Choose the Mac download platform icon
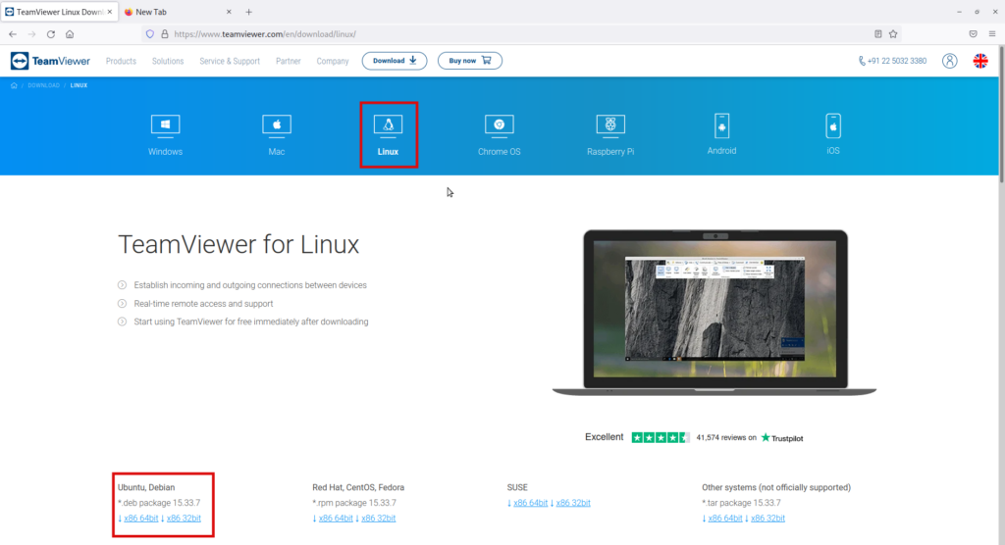The height and width of the screenshot is (545, 1005). tap(277, 126)
